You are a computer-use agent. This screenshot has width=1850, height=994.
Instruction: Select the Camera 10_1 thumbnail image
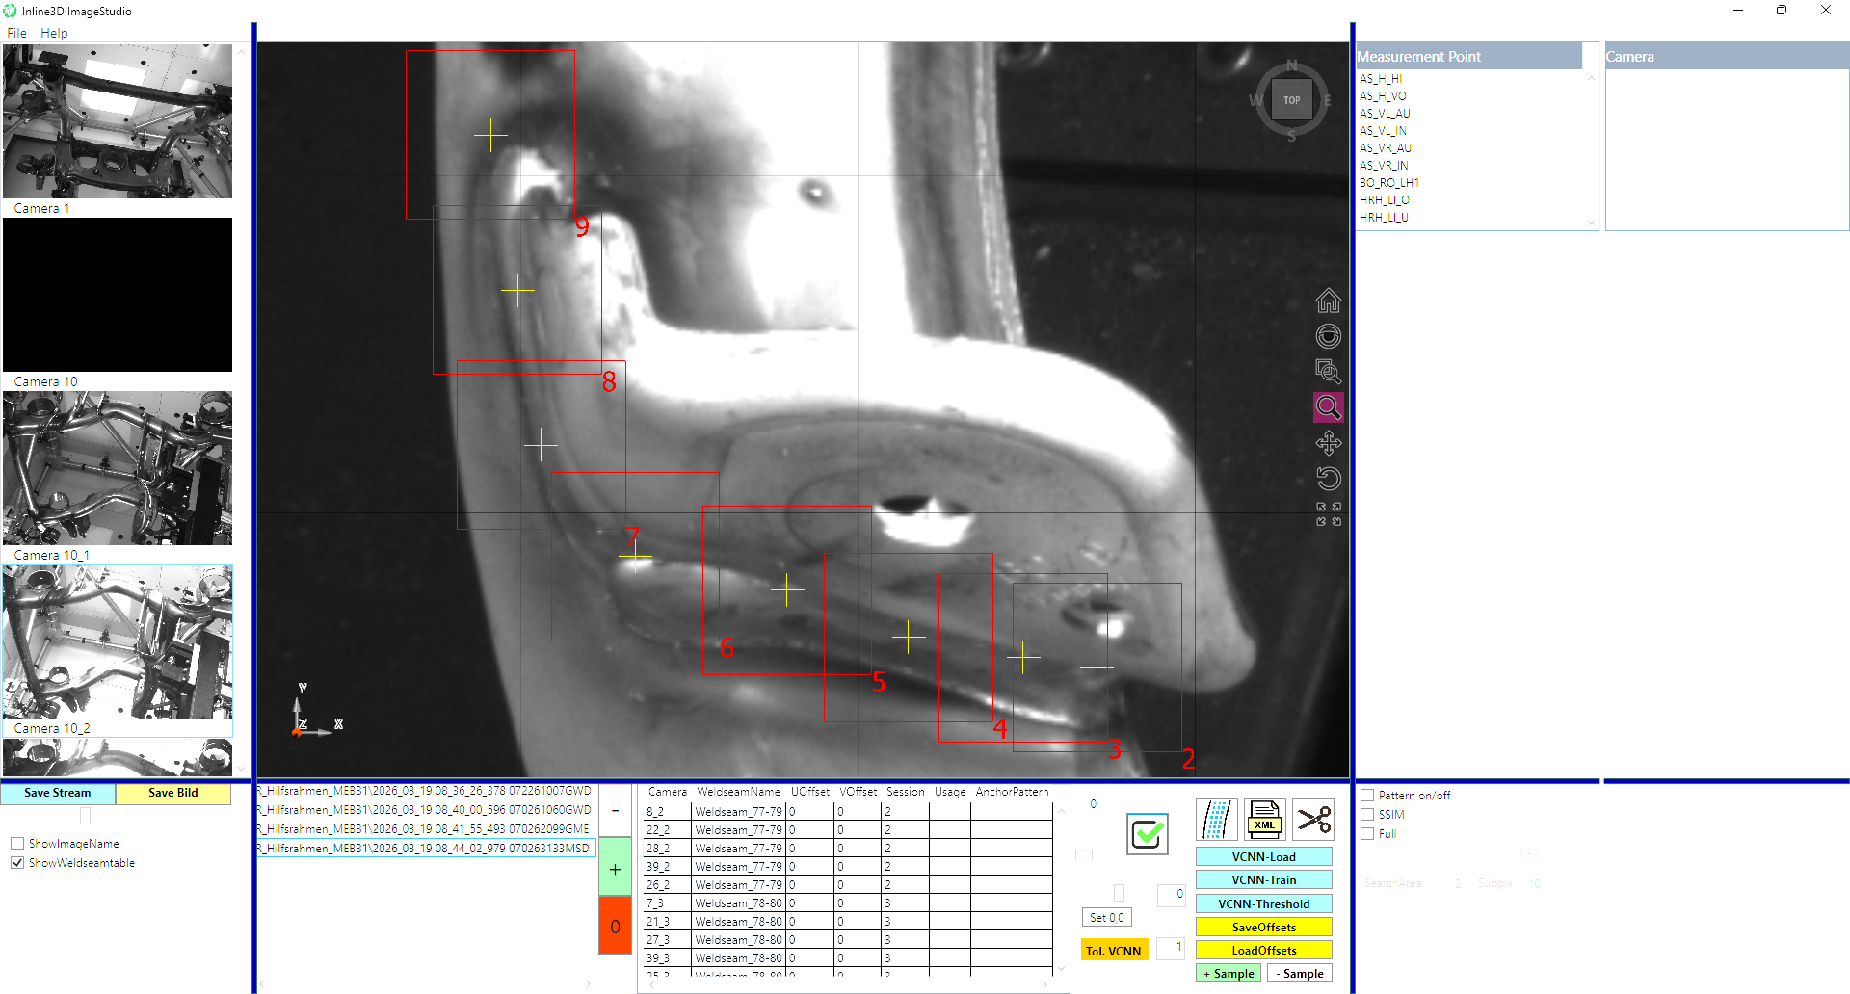pyautogui.click(x=118, y=468)
